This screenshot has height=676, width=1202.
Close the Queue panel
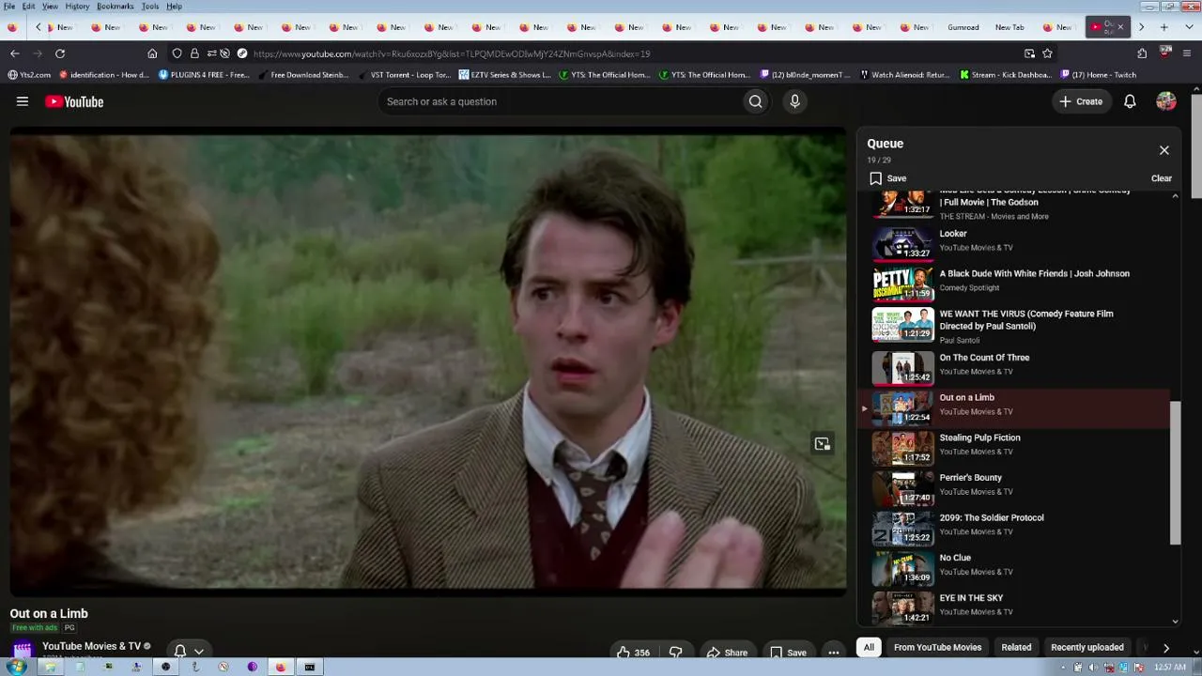(1164, 150)
